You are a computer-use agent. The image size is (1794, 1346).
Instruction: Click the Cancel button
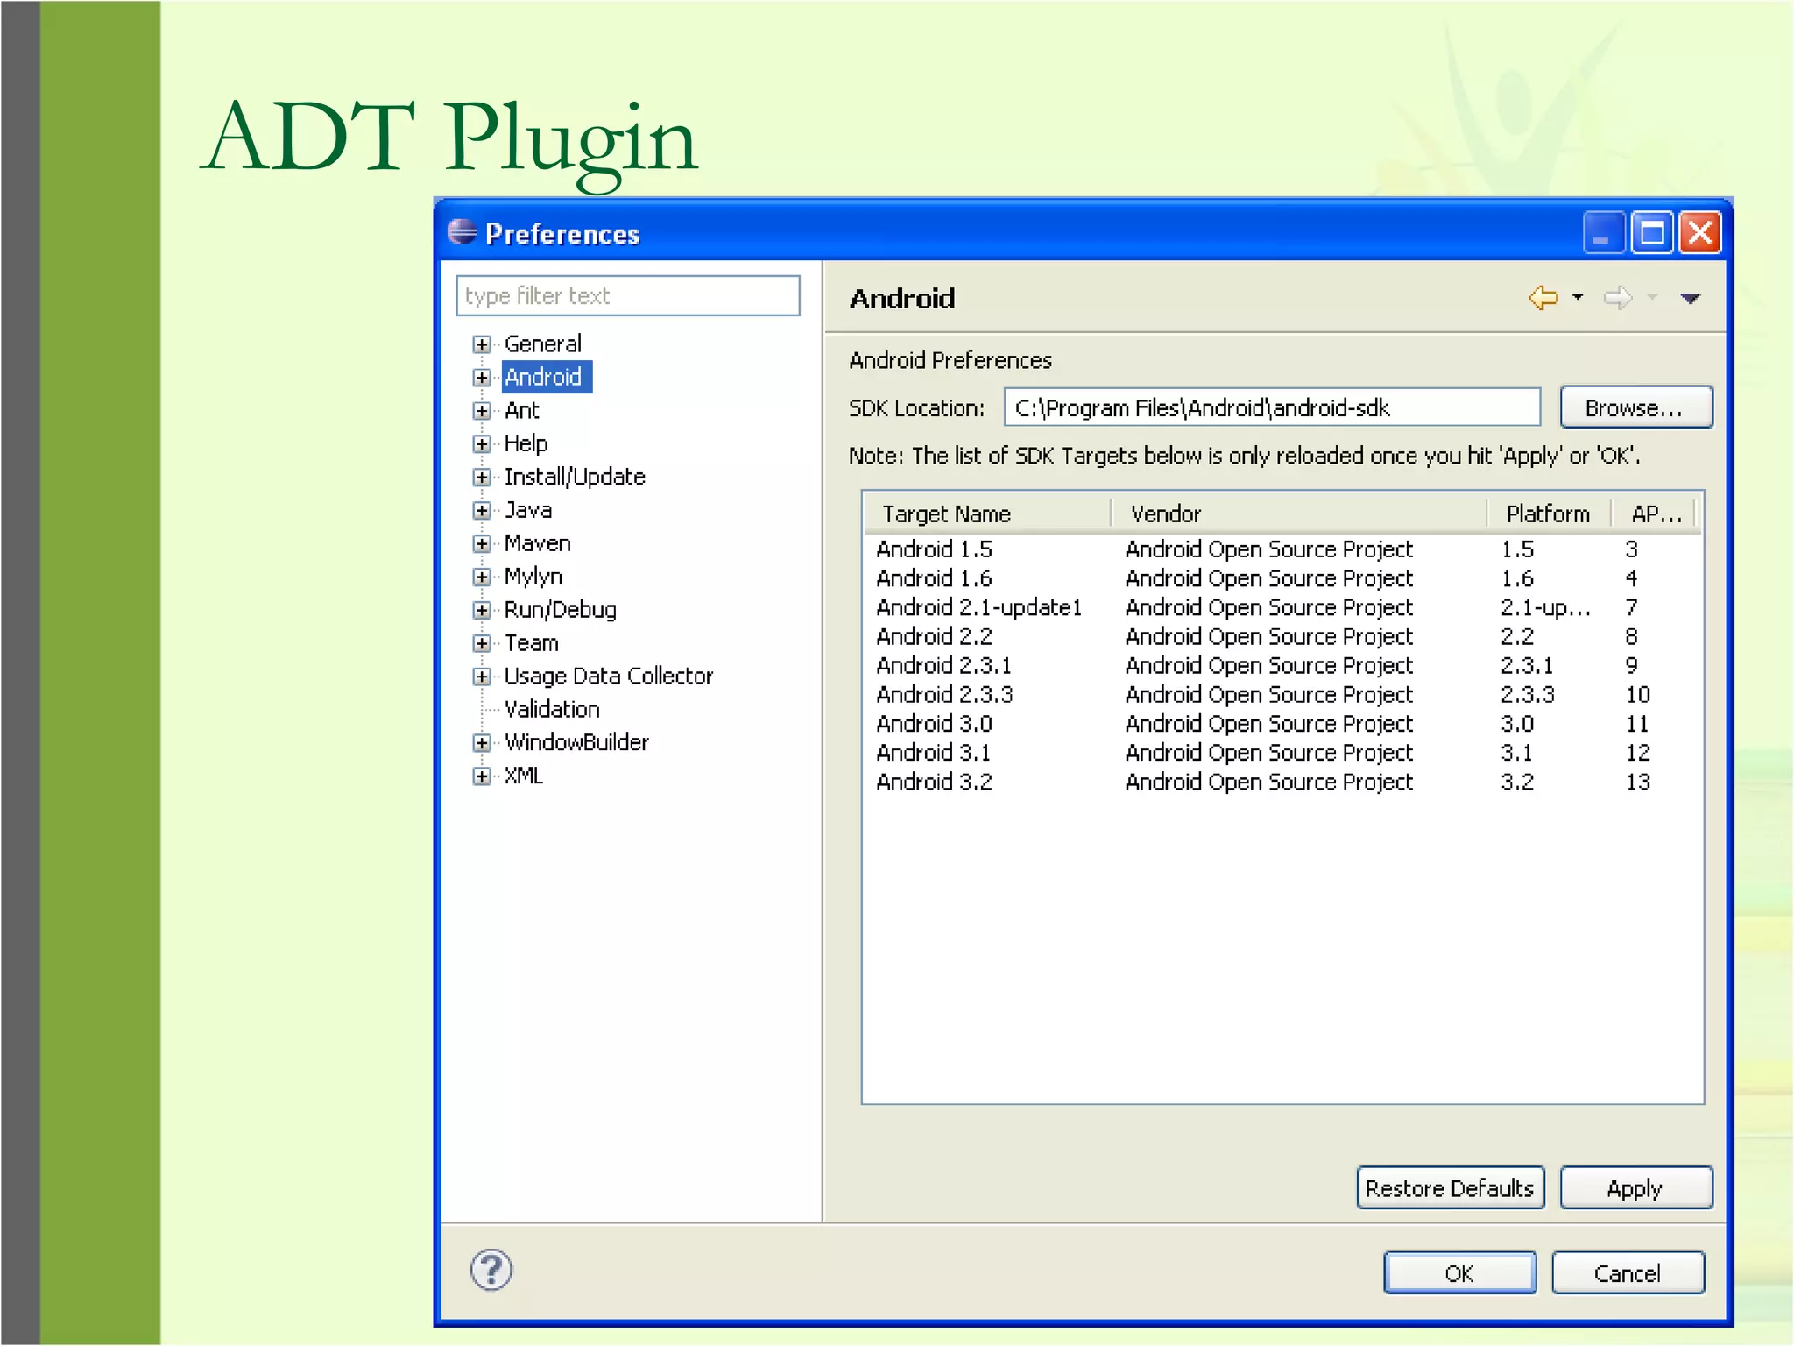click(x=1628, y=1273)
